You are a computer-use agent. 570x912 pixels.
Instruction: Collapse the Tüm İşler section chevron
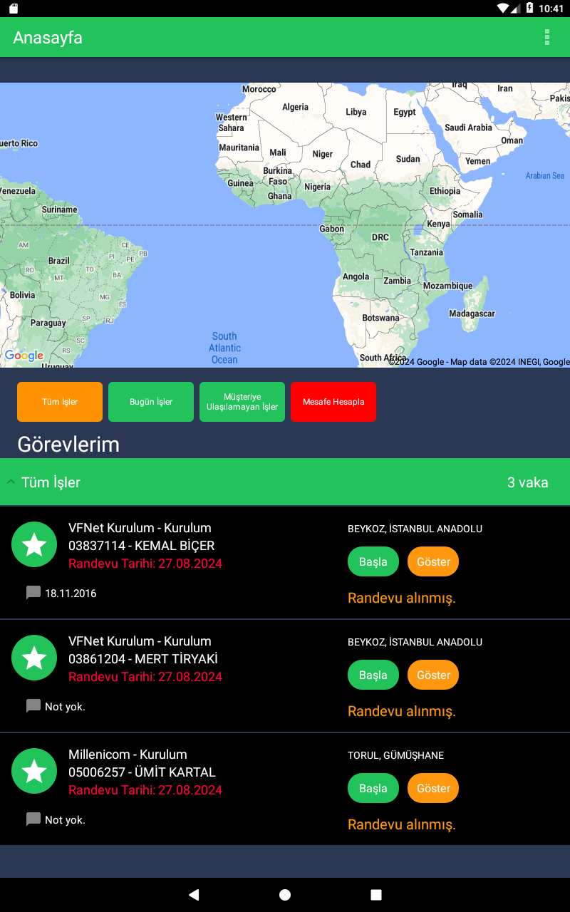11,482
